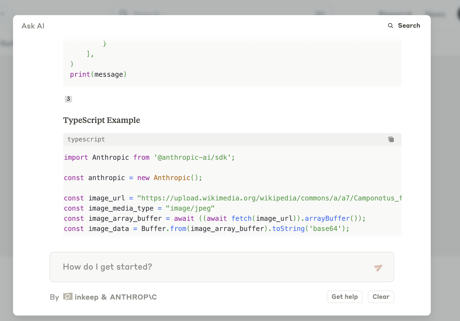
Task: Click the print(message) code line
Action: [x=98, y=75]
